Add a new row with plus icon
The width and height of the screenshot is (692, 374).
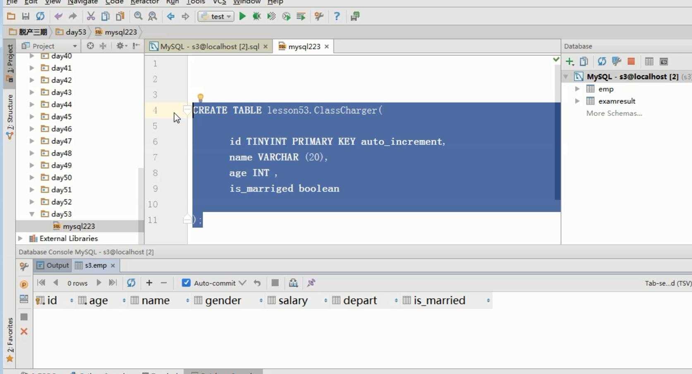tap(149, 283)
